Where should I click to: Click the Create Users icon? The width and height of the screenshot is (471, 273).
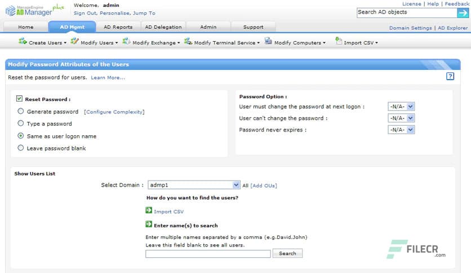[23, 41]
